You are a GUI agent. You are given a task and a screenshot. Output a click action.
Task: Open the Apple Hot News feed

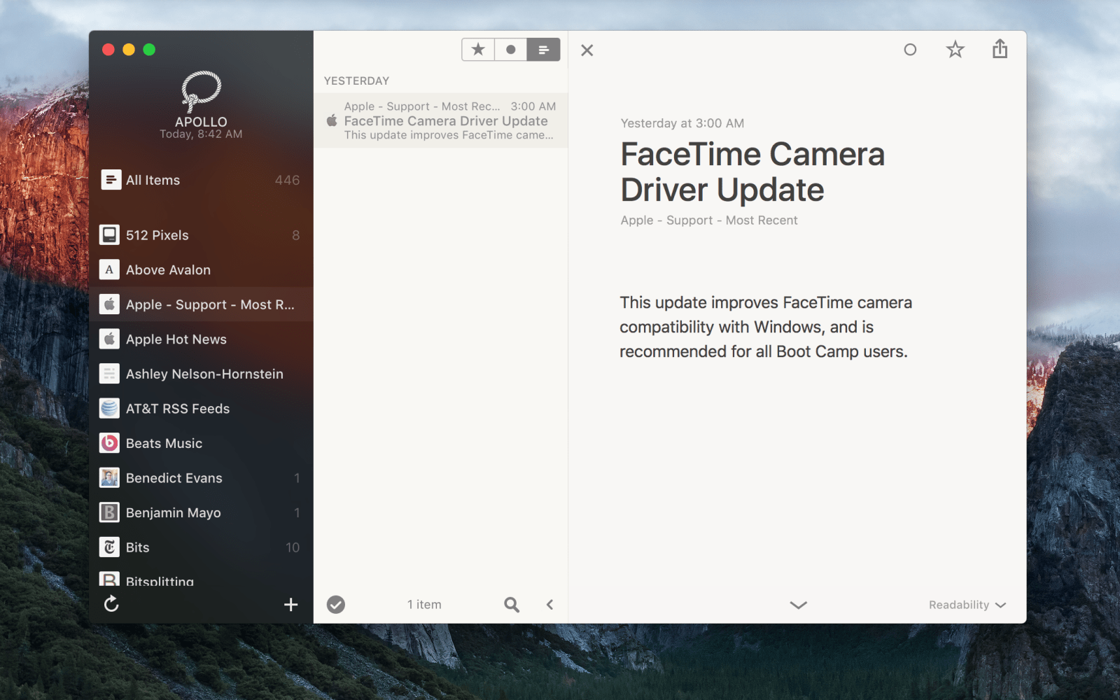pos(176,339)
